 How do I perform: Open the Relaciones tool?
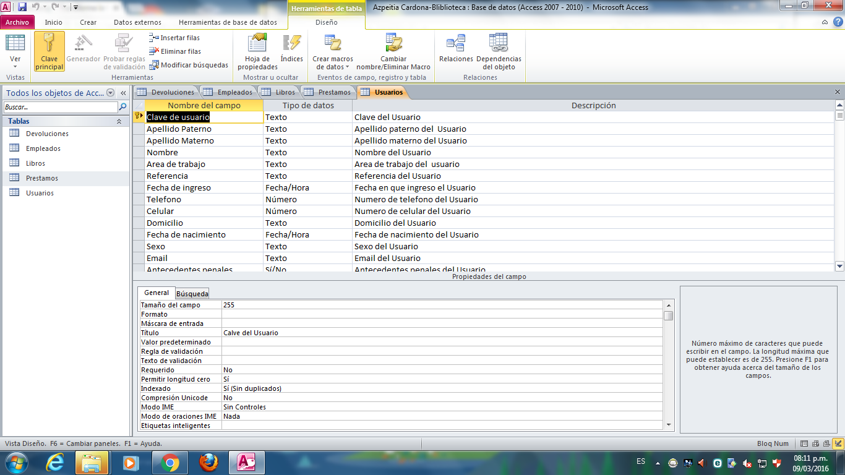coord(456,43)
